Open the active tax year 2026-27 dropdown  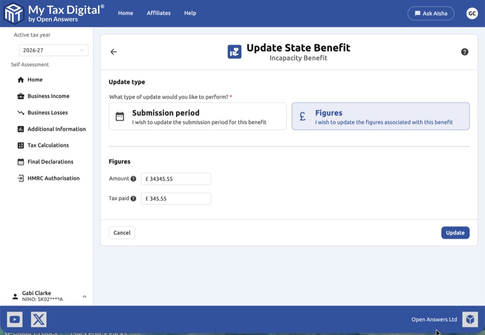53,50
